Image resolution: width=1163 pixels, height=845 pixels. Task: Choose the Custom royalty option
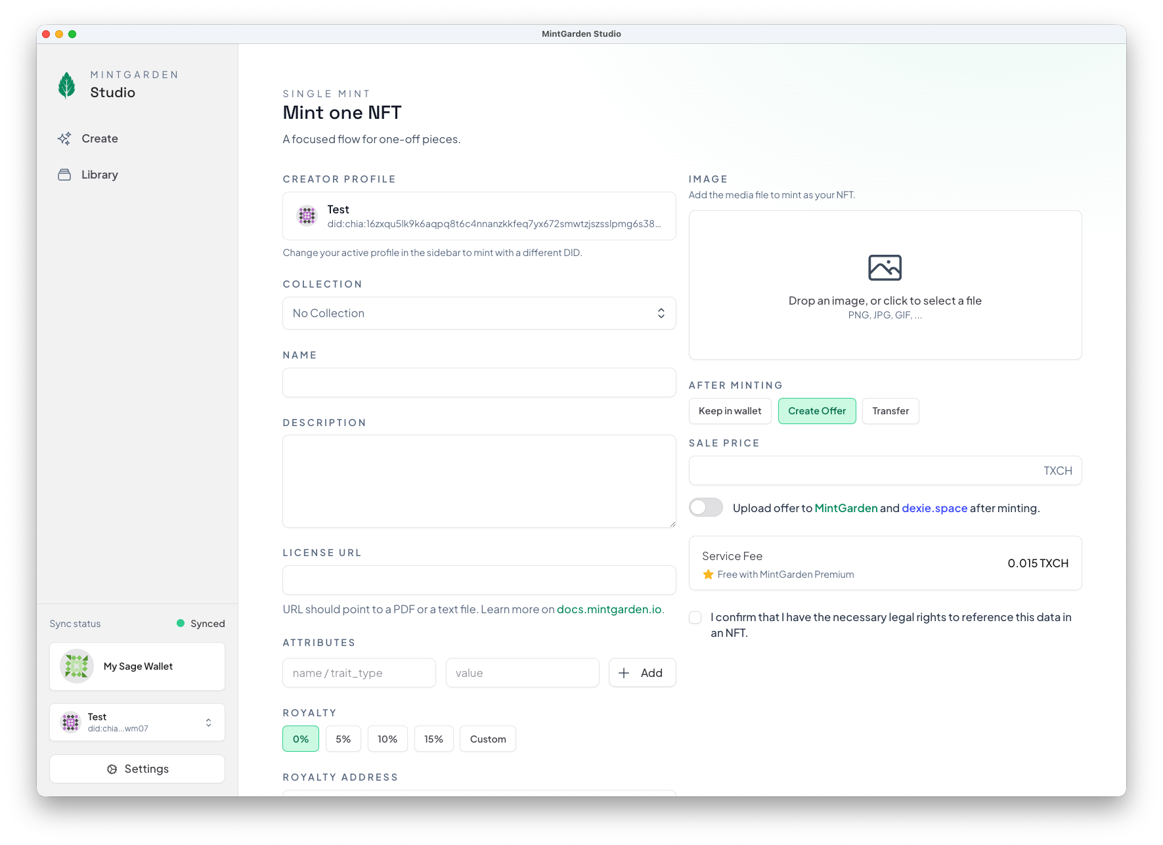488,739
